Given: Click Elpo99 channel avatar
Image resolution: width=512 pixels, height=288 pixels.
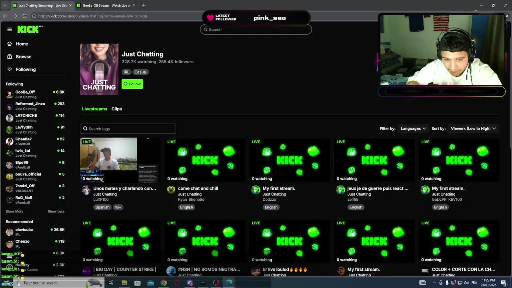Looking at the screenshot, I should coord(10,165).
